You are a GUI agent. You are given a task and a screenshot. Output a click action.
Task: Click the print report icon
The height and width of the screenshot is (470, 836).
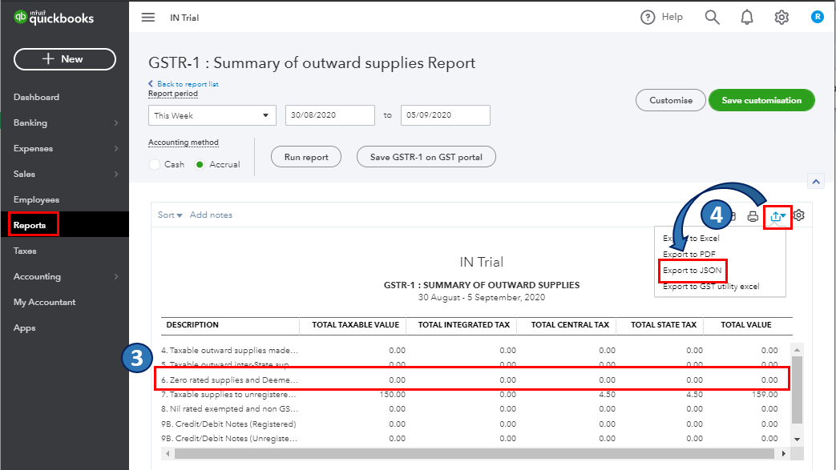[x=753, y=215]
